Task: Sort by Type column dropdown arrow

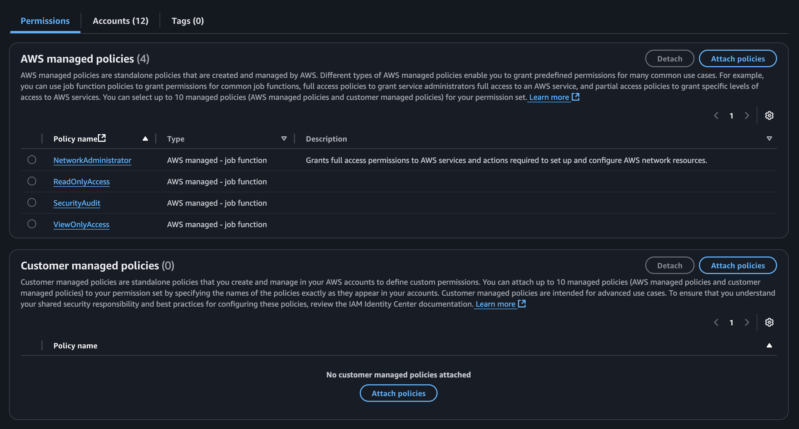Action: tap(284, 139)
